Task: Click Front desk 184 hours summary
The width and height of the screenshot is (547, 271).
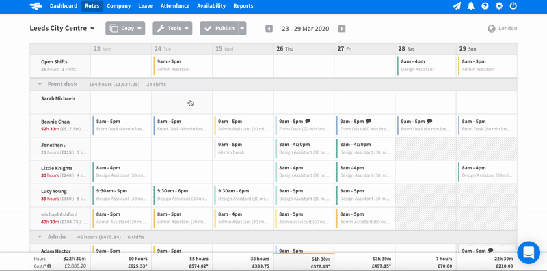Action: coord(114,84)
